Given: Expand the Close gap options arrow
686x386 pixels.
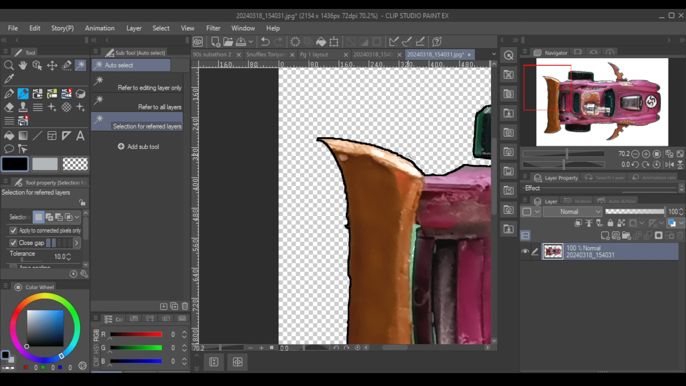Looking at the screenshot, I should (76, 243).
